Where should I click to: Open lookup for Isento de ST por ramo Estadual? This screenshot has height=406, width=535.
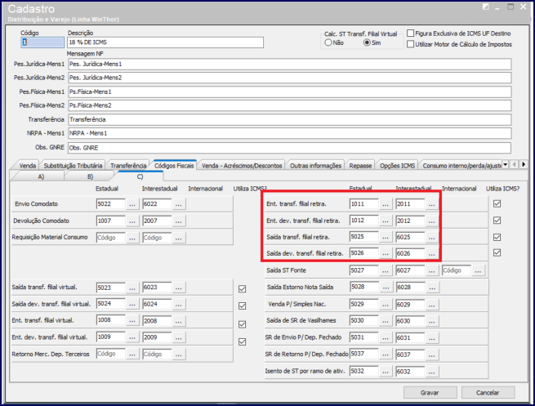pyautogui.click(x=386, y=371)
